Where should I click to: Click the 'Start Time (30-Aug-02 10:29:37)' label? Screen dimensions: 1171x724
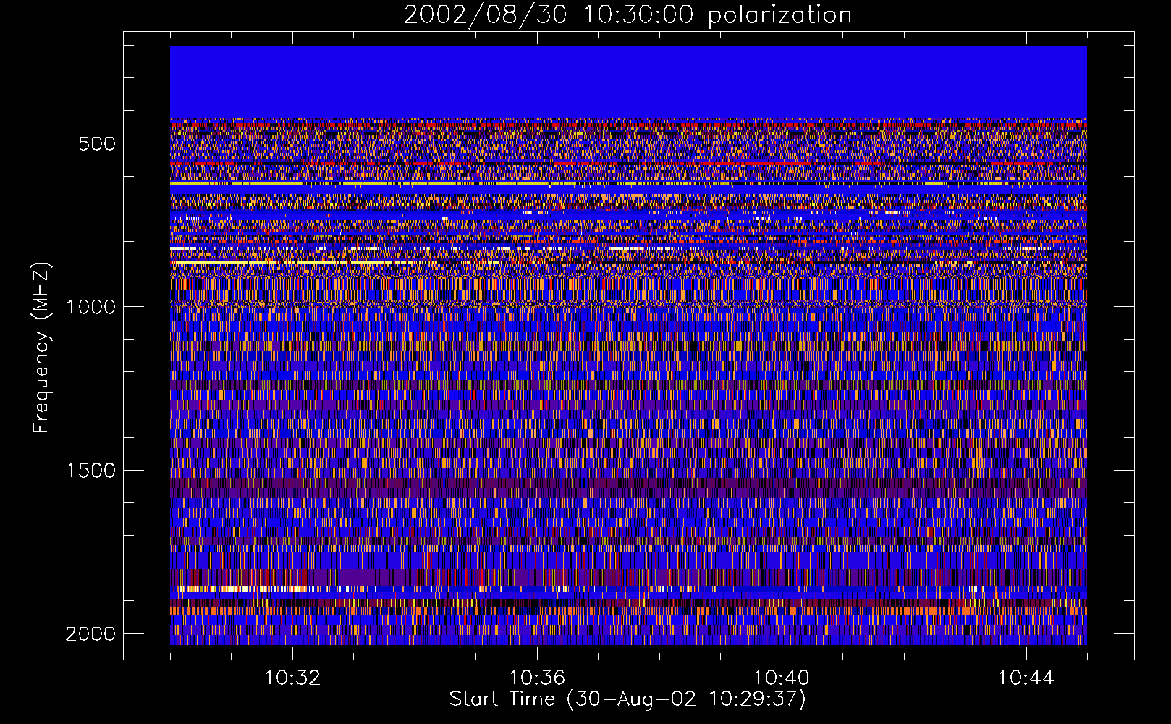(627, 699)
